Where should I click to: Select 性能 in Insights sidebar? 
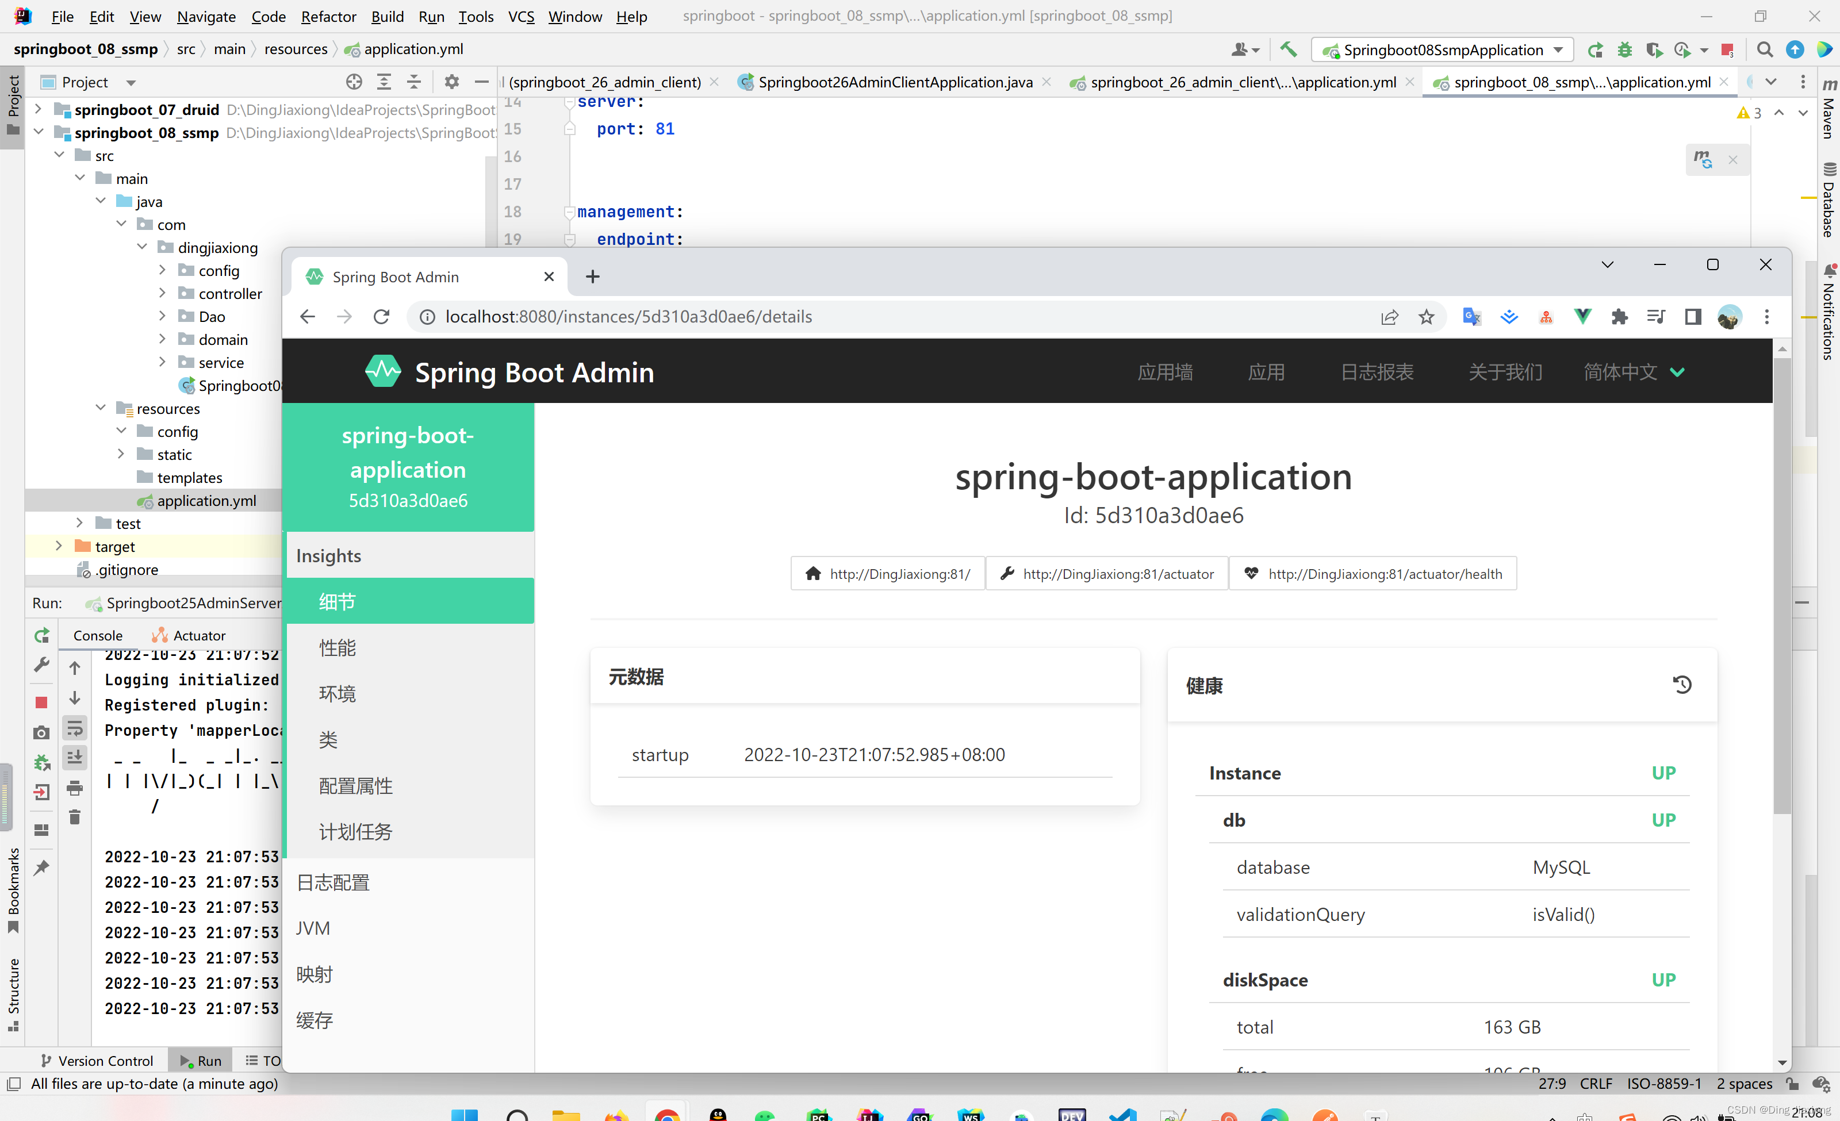pyautogui.click(x=410, y=647)
